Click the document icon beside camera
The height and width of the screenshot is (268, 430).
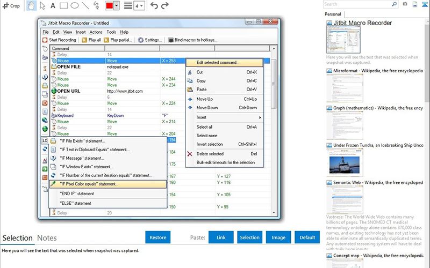pyautogui.click(x=415, y=4)
